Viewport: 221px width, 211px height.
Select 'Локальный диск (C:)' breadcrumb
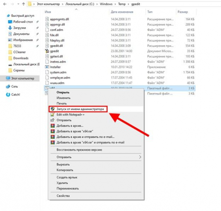(80, 4)
